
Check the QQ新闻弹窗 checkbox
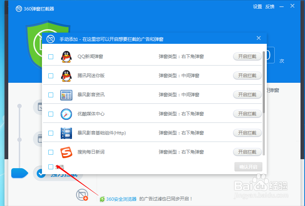51,57
